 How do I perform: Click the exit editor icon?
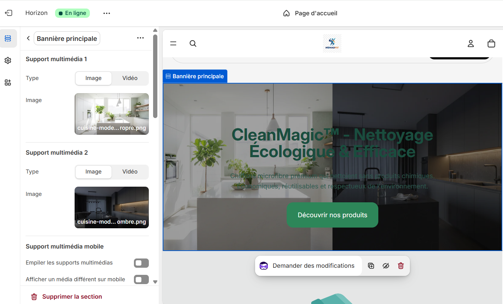[x=9, y=13]
